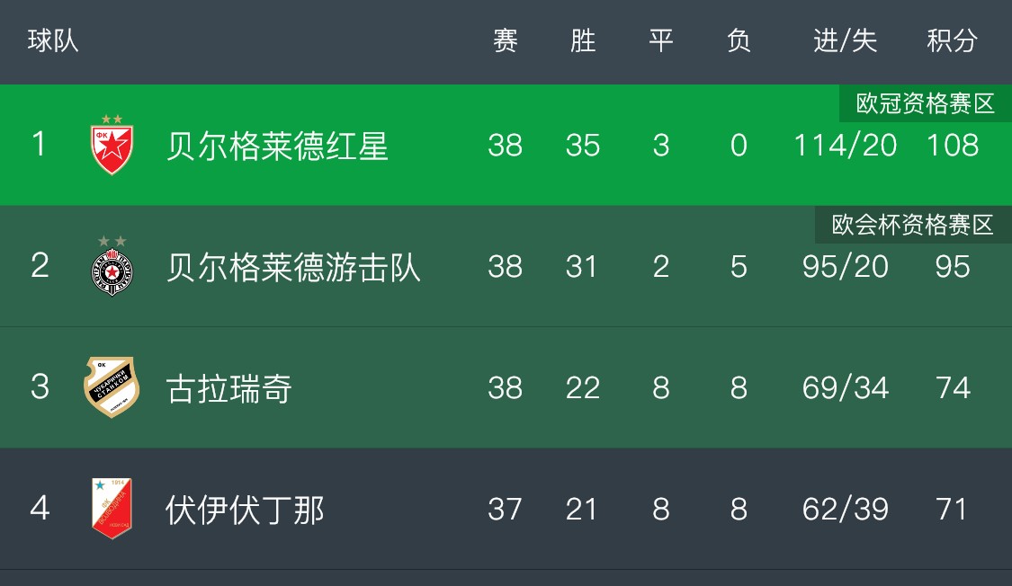Click the 欧冠资格赛区 label
The height and width of the screenshot is (586, 1012).
coord(925,104)
